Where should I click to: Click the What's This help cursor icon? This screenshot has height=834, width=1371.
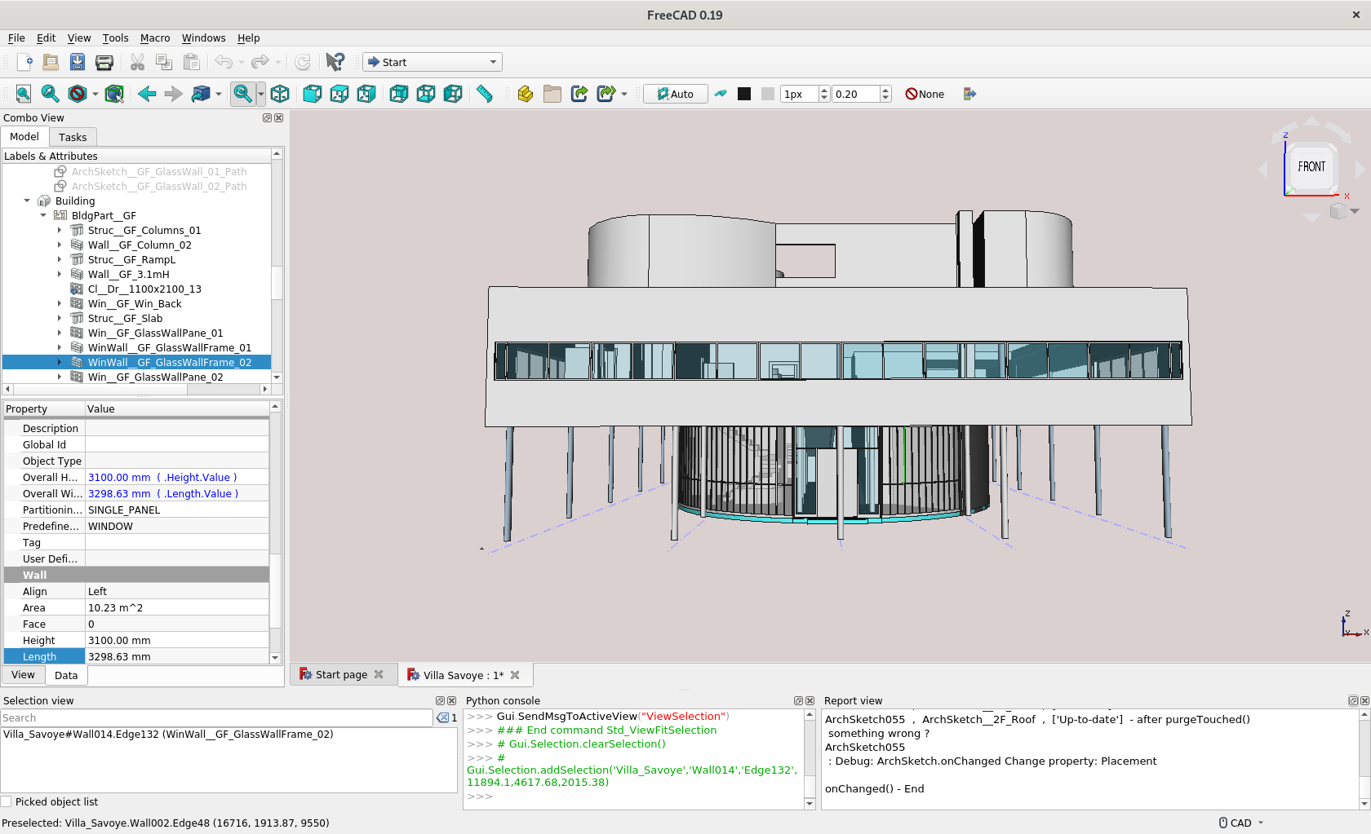335,62
